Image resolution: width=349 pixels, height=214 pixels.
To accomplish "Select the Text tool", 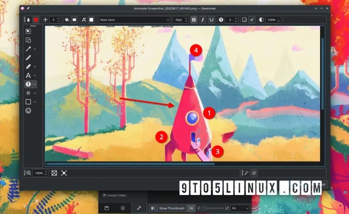I will click(28, 75).
